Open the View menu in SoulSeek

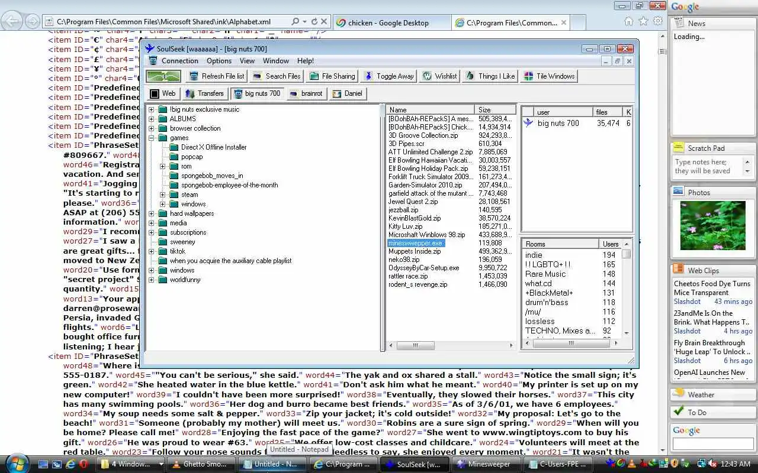[x=247, y=61]
